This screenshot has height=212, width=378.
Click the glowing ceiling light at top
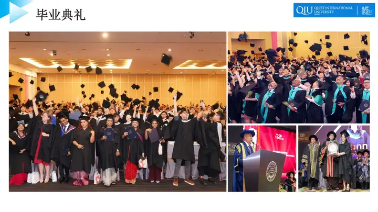click(105, 36)
